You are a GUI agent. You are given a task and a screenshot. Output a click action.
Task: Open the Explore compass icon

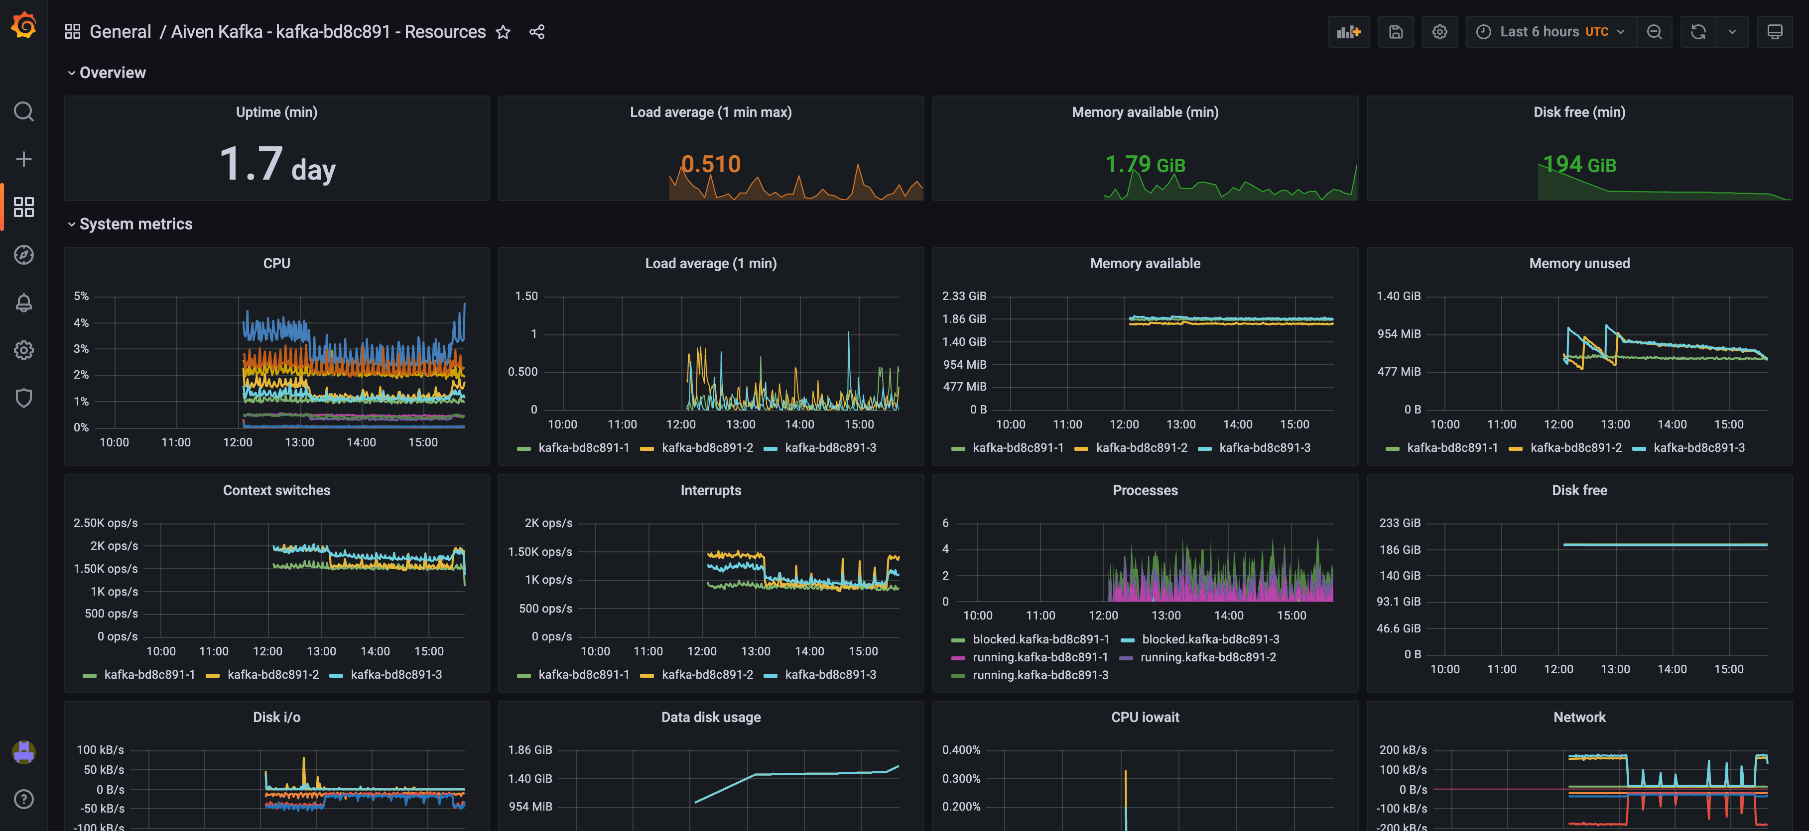click(x=24, y=255)
